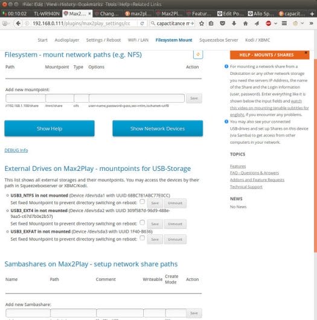Click the Show Network Devices button

point(158,129)
